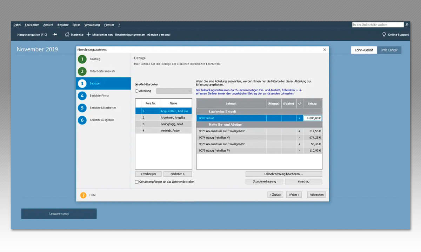421x252 pixels.
Task: Click the 317,55 € amount cell
Action: pos(313,131)
